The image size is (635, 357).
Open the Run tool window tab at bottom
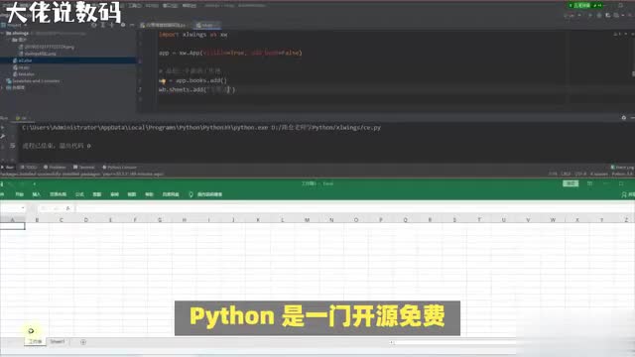point(7,168)
